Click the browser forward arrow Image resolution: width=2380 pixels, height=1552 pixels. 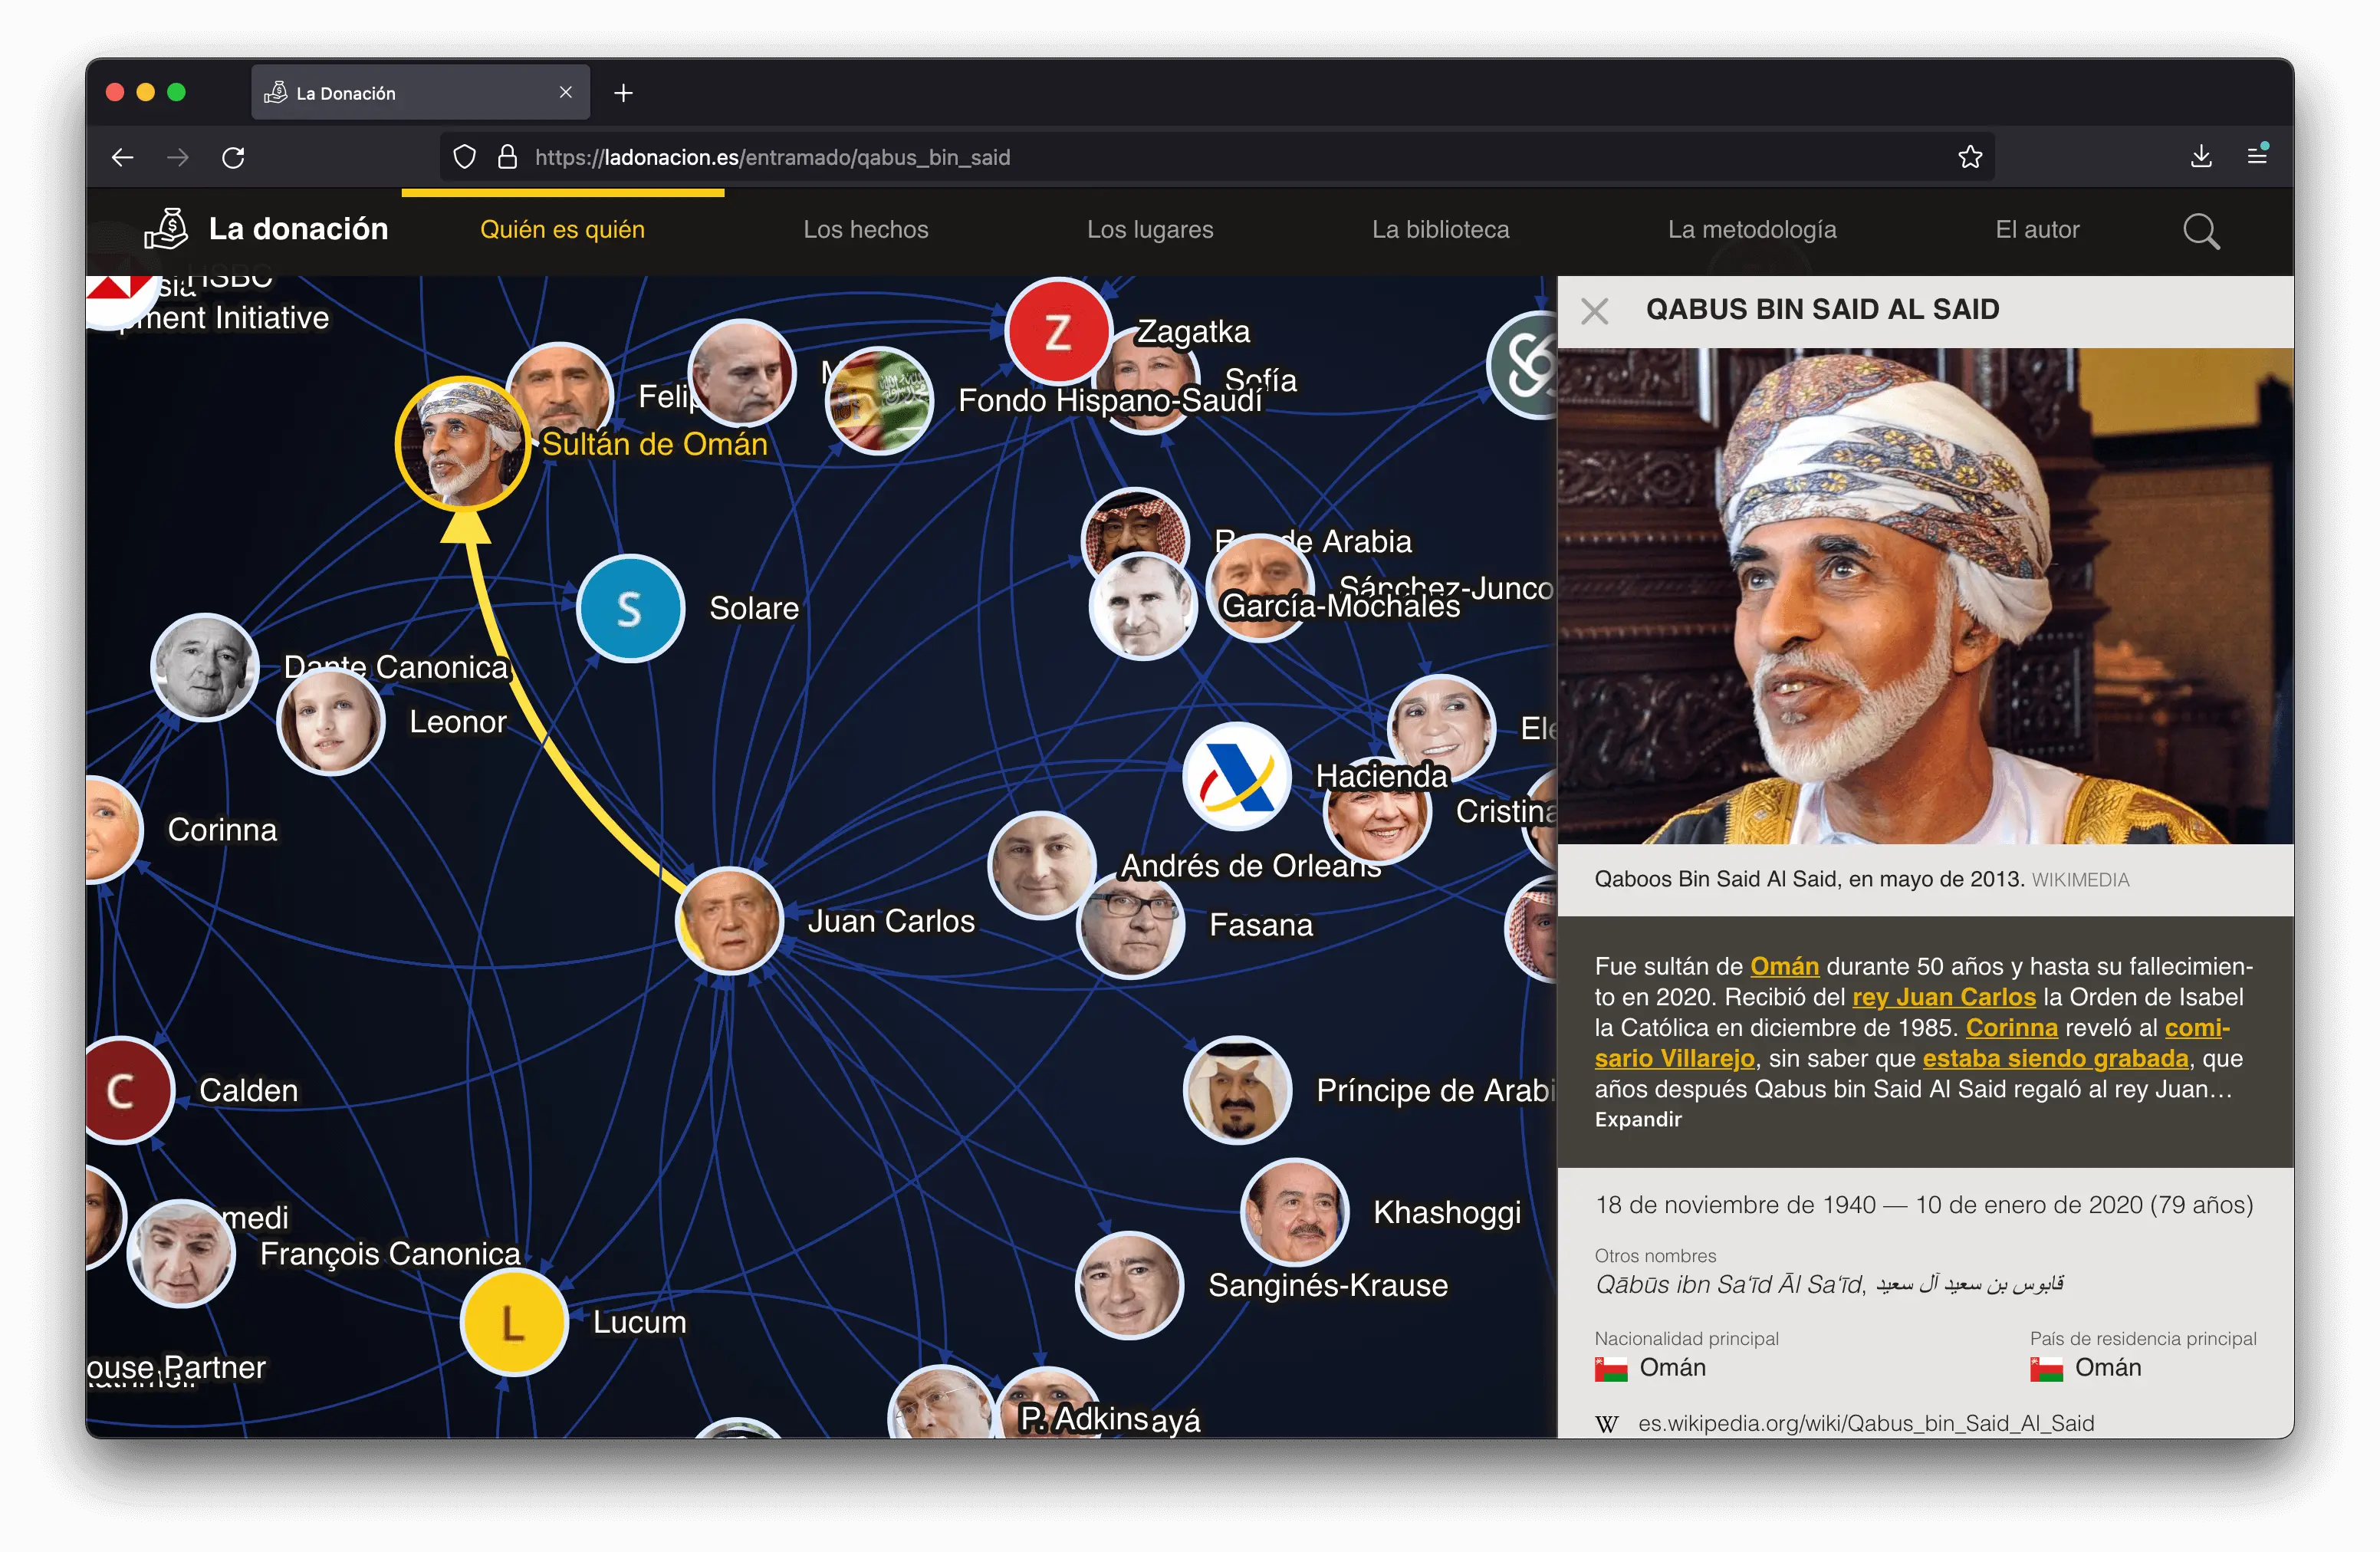click(x=178, y=157)
